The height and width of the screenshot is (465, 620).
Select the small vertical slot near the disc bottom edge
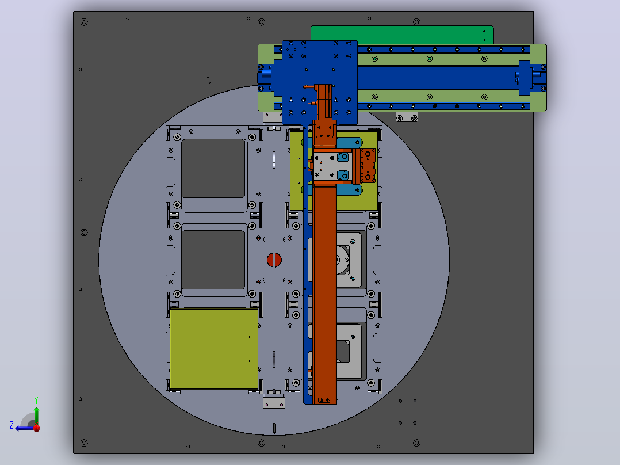(274, 428)
